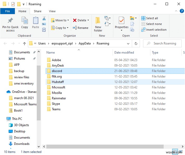Click Pin to Quick access
The image size is (185, 155).
pyautogui.click(x=10, y=24)
